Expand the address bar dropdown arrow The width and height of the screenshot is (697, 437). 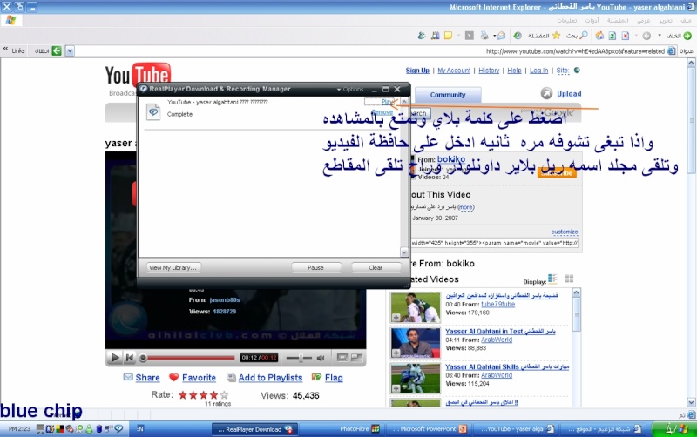coord(70,51)
